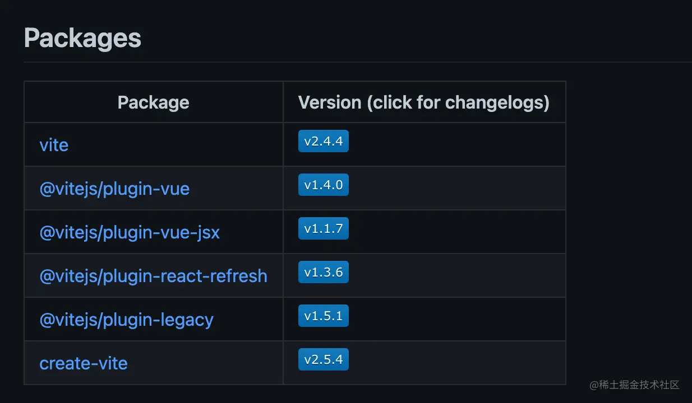The width and height of the screenshot is (692, 403).
Task: Open the @vitejs/plugin-vue package link
Action: click(x=114, y=189)
